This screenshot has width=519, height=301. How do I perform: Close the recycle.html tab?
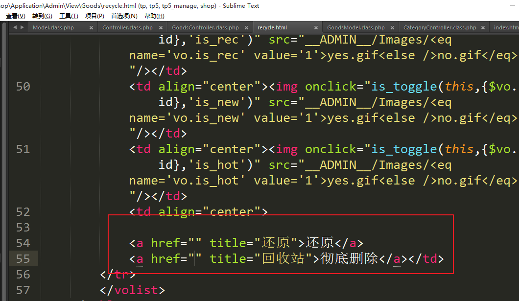tap(316, 28)
